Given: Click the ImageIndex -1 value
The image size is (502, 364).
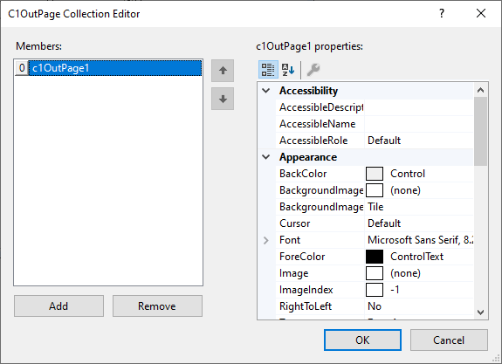Looking at the screenshot, I should click(395, 290).
